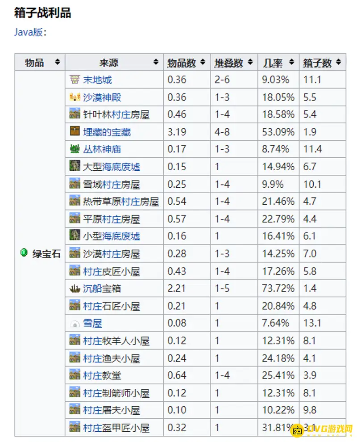Viewport: 357px width, 442px height.
Task: Sort table by 来源 column arrows
Action: point(156,62)
